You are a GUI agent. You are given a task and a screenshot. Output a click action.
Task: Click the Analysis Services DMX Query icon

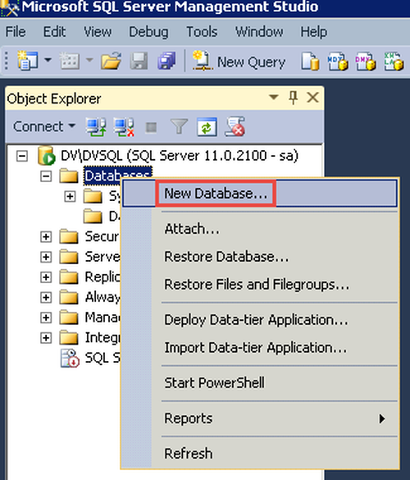click(366, 62)
